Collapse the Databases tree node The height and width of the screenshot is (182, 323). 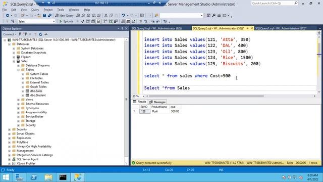point(9,44)
